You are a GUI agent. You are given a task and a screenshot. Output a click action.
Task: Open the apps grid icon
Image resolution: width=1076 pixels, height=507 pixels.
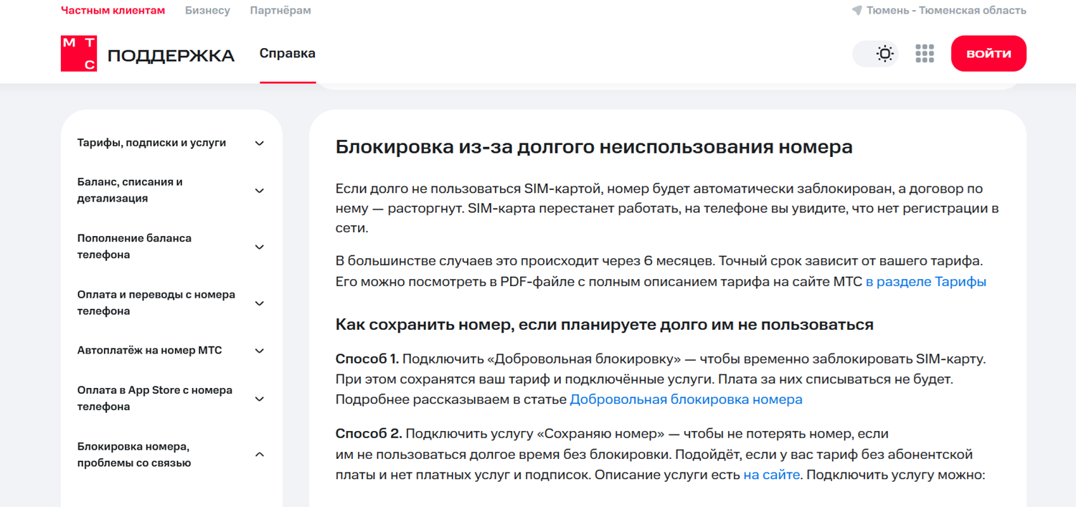tap(925, 54)
